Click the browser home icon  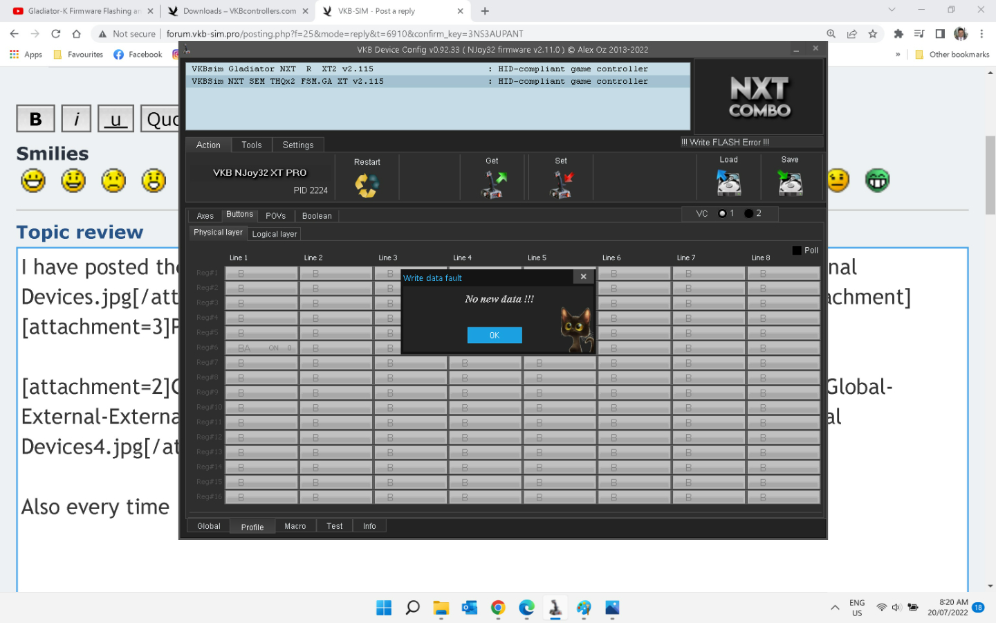[77, 33]
